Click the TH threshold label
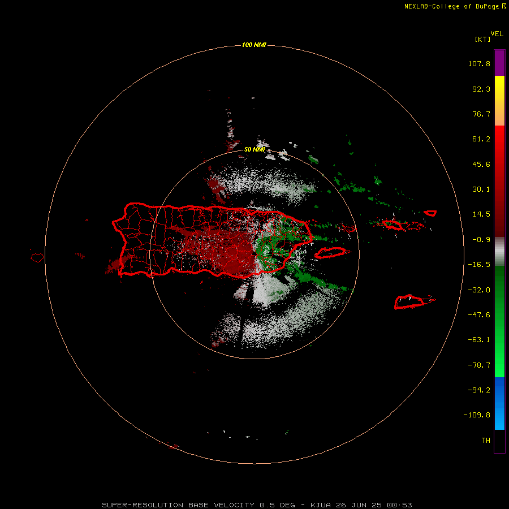Viewport: 509px width, 509px height. [486, 441]
